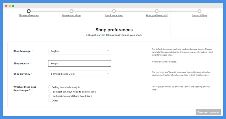The width and height of the screenshot is (226, 119).
Task: Click Save and continue button
Action: [208, 112]
